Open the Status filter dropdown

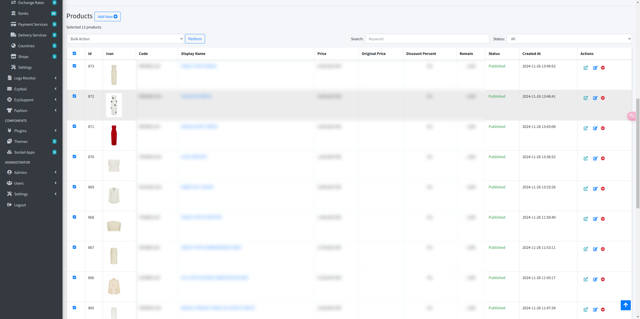tap(569, 39)
